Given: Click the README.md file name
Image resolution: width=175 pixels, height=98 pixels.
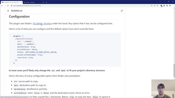Looking at the screenshot, I should pos(17,11).
